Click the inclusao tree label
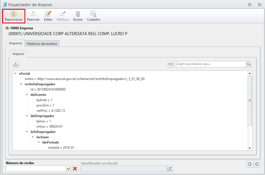Image resolution: width=265 pixels, height=175 pixels. point(42,137)
